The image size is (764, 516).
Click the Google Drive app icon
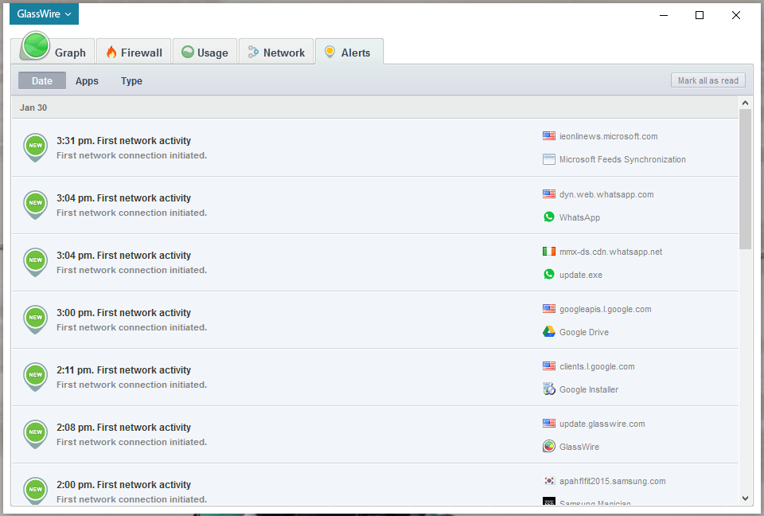click(x=549, y=331)
